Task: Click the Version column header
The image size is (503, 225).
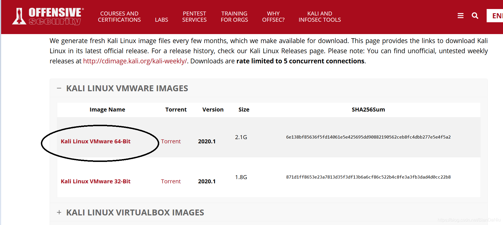Action: [x=213, y=110]
